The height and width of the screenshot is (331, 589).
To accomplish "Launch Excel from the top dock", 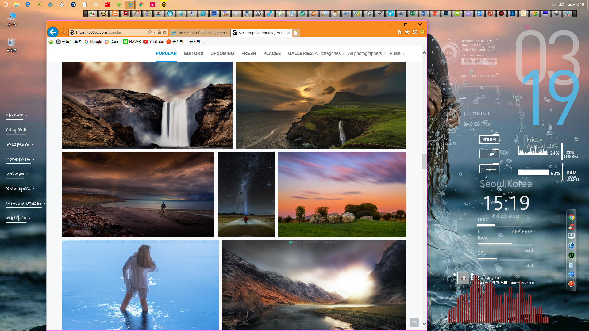I will coord(413,13).
